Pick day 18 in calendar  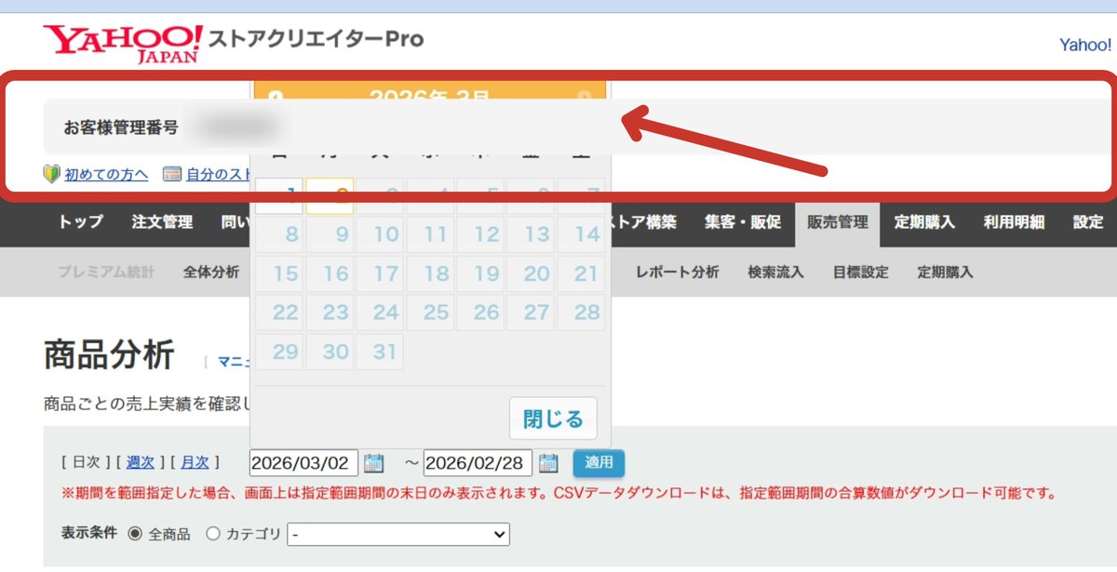(x=430, y=273)
